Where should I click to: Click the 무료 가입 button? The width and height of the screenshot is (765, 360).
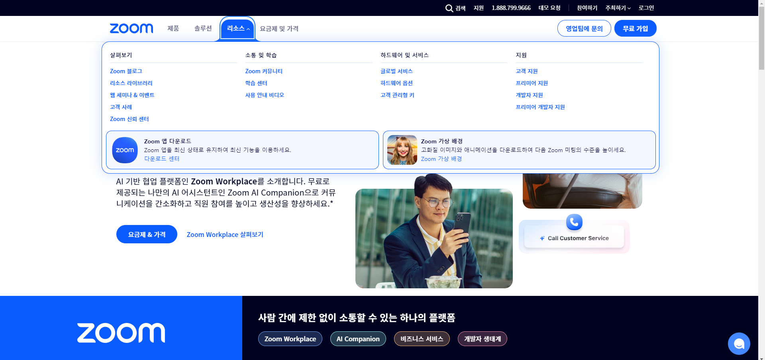pos(635,28)
